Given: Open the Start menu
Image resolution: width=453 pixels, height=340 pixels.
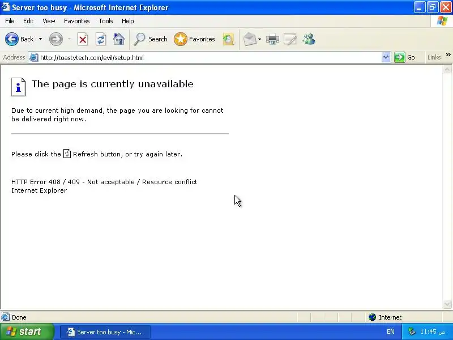Looking at the screenshot, I should point(26,331).
